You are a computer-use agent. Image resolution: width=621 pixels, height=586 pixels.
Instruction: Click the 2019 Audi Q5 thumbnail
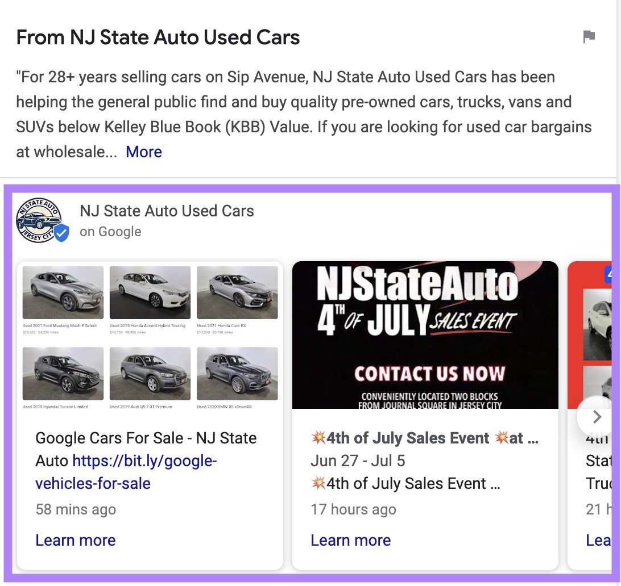pos(150,373)
